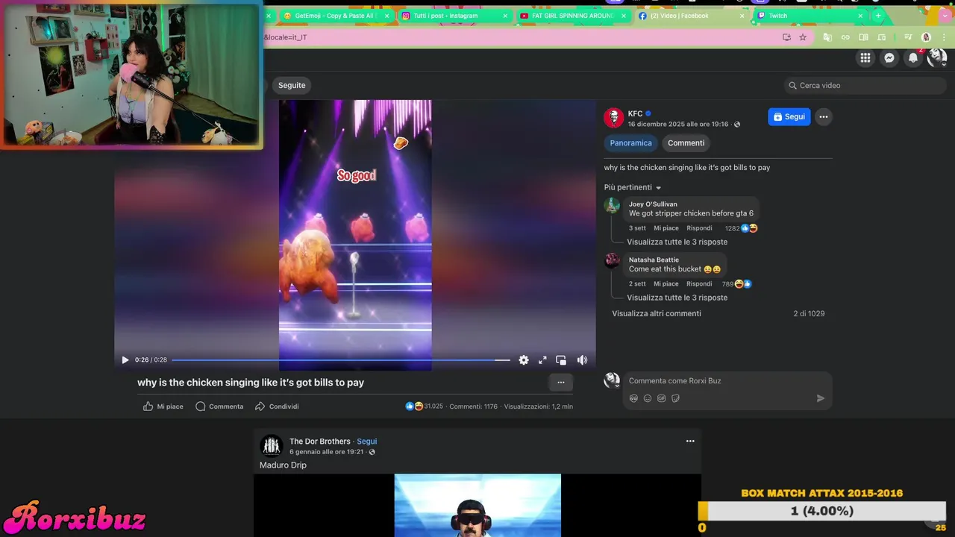Toggle picture-in-picture mini player

click(x=561, y=359)
